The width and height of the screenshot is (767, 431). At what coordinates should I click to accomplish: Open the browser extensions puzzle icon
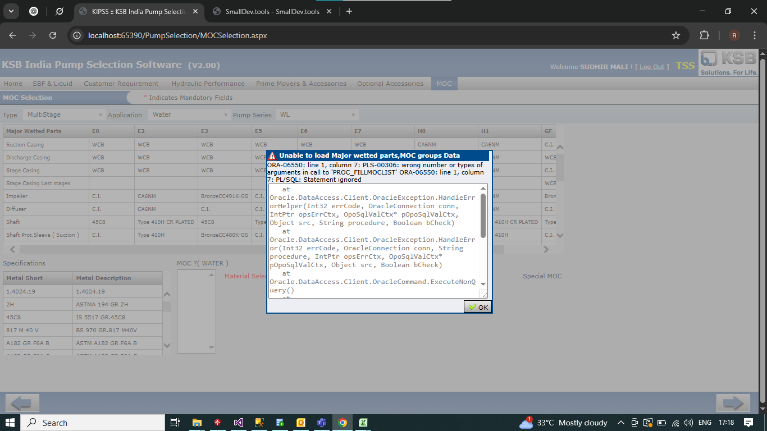click(704, 35)
